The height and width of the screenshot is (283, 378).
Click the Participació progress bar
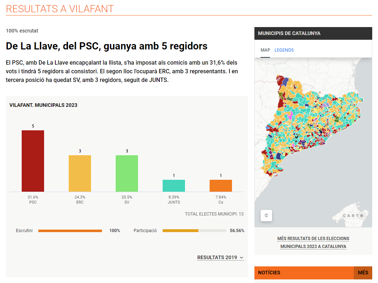pos(194,231)
